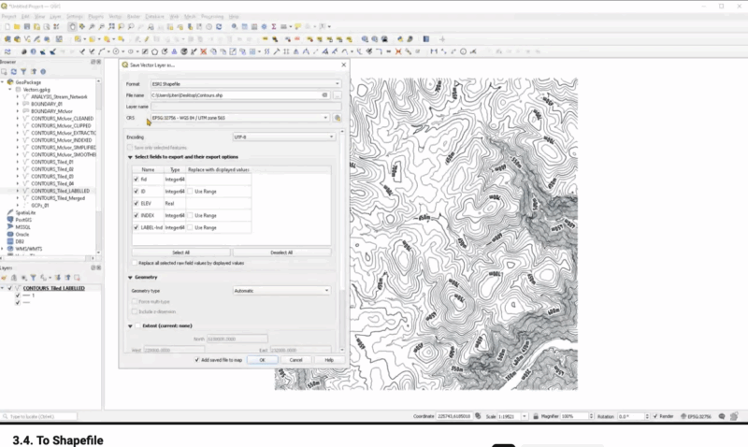Viewport: 748px width, 447px height.
Task: Toggle visibility of CONTOURS_Tiled_LABELLED layer
Action: tap(9, 288)
